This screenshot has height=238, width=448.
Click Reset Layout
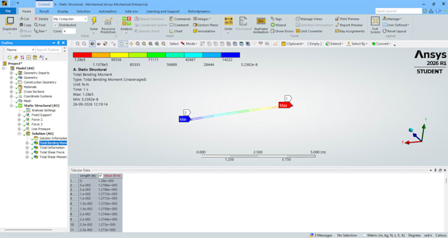tap(395, 31)
